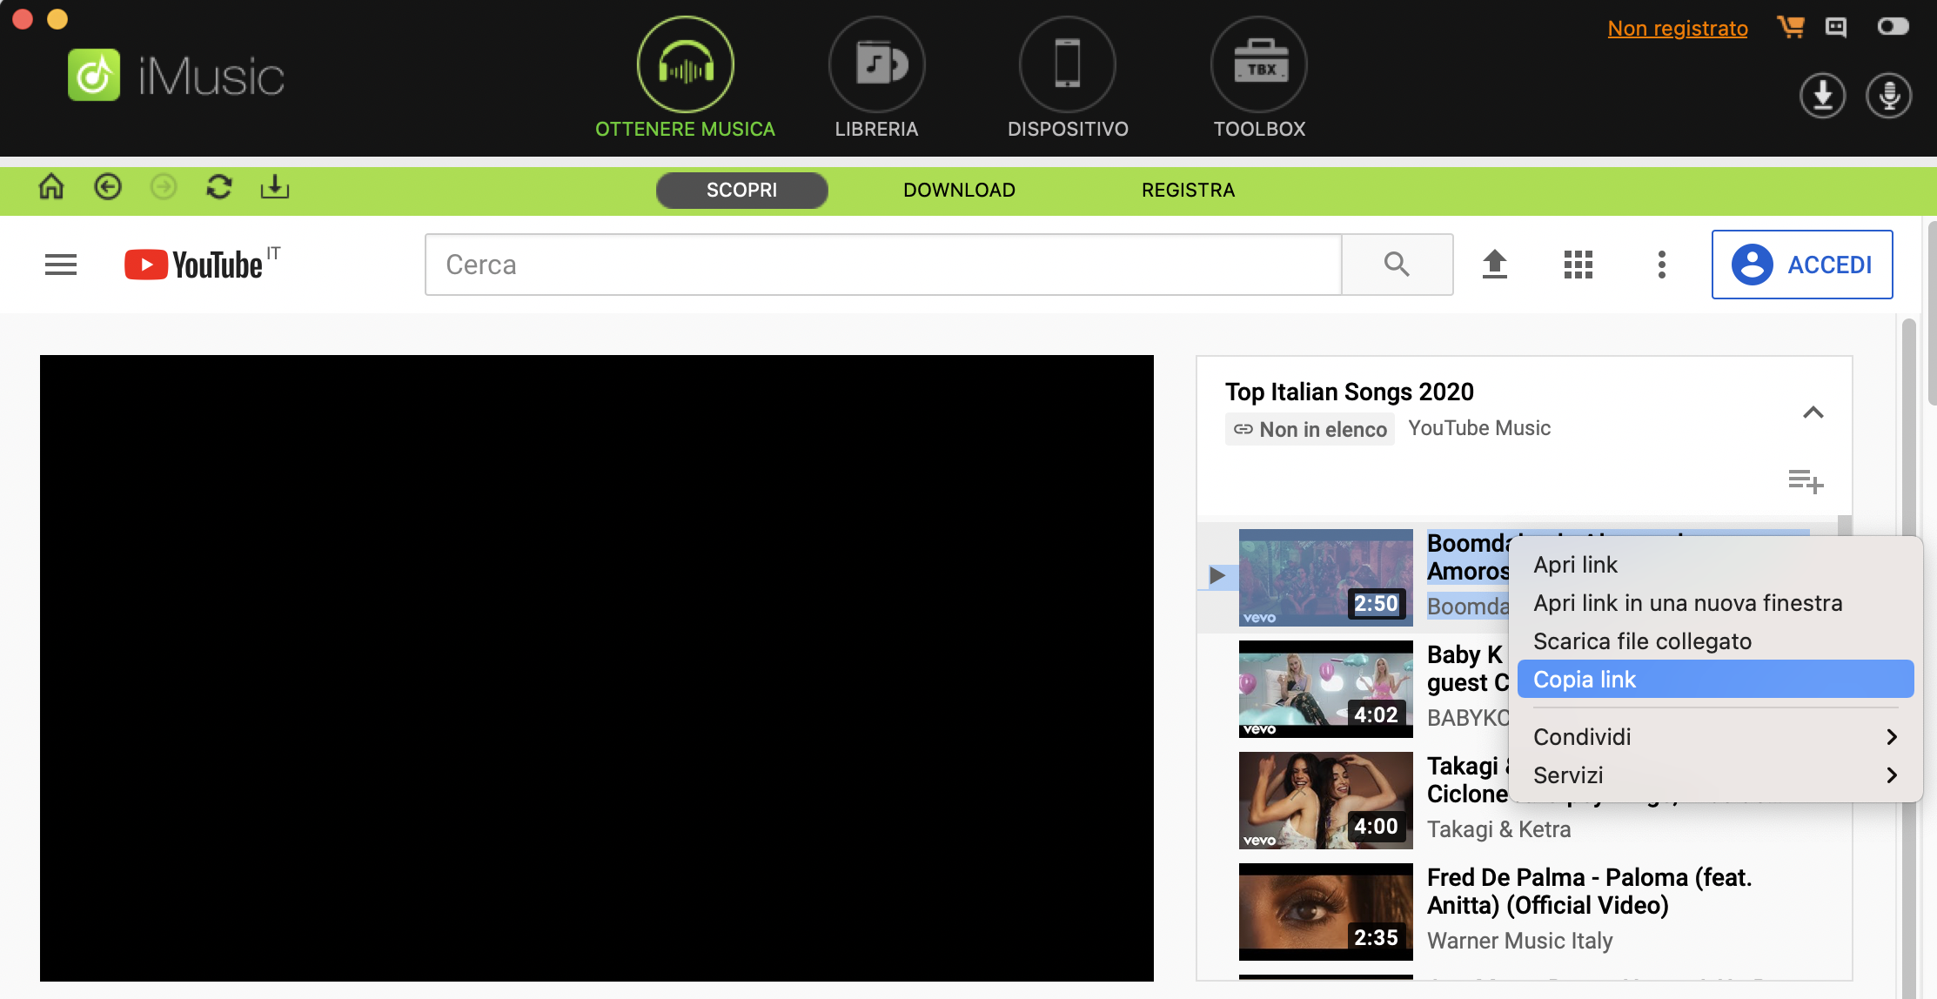Click the Warner Music Italy channel name

click(x=1519, y=941)
